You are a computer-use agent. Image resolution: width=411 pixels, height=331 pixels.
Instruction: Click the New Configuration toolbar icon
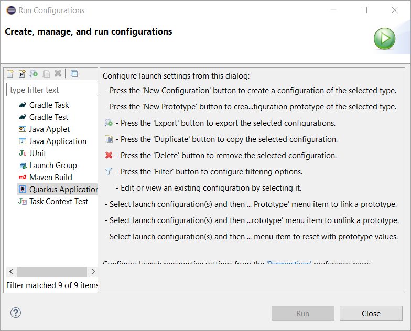click(10, 74)
